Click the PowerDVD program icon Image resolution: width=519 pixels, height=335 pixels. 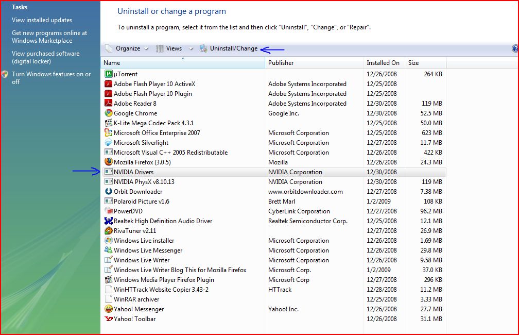point(109,211)
